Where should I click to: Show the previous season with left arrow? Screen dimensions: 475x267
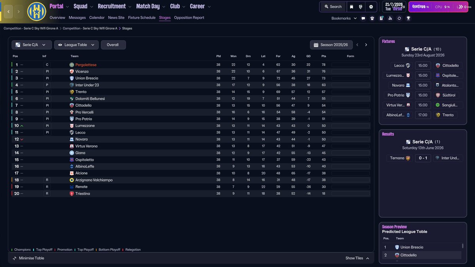pos(357,45)
